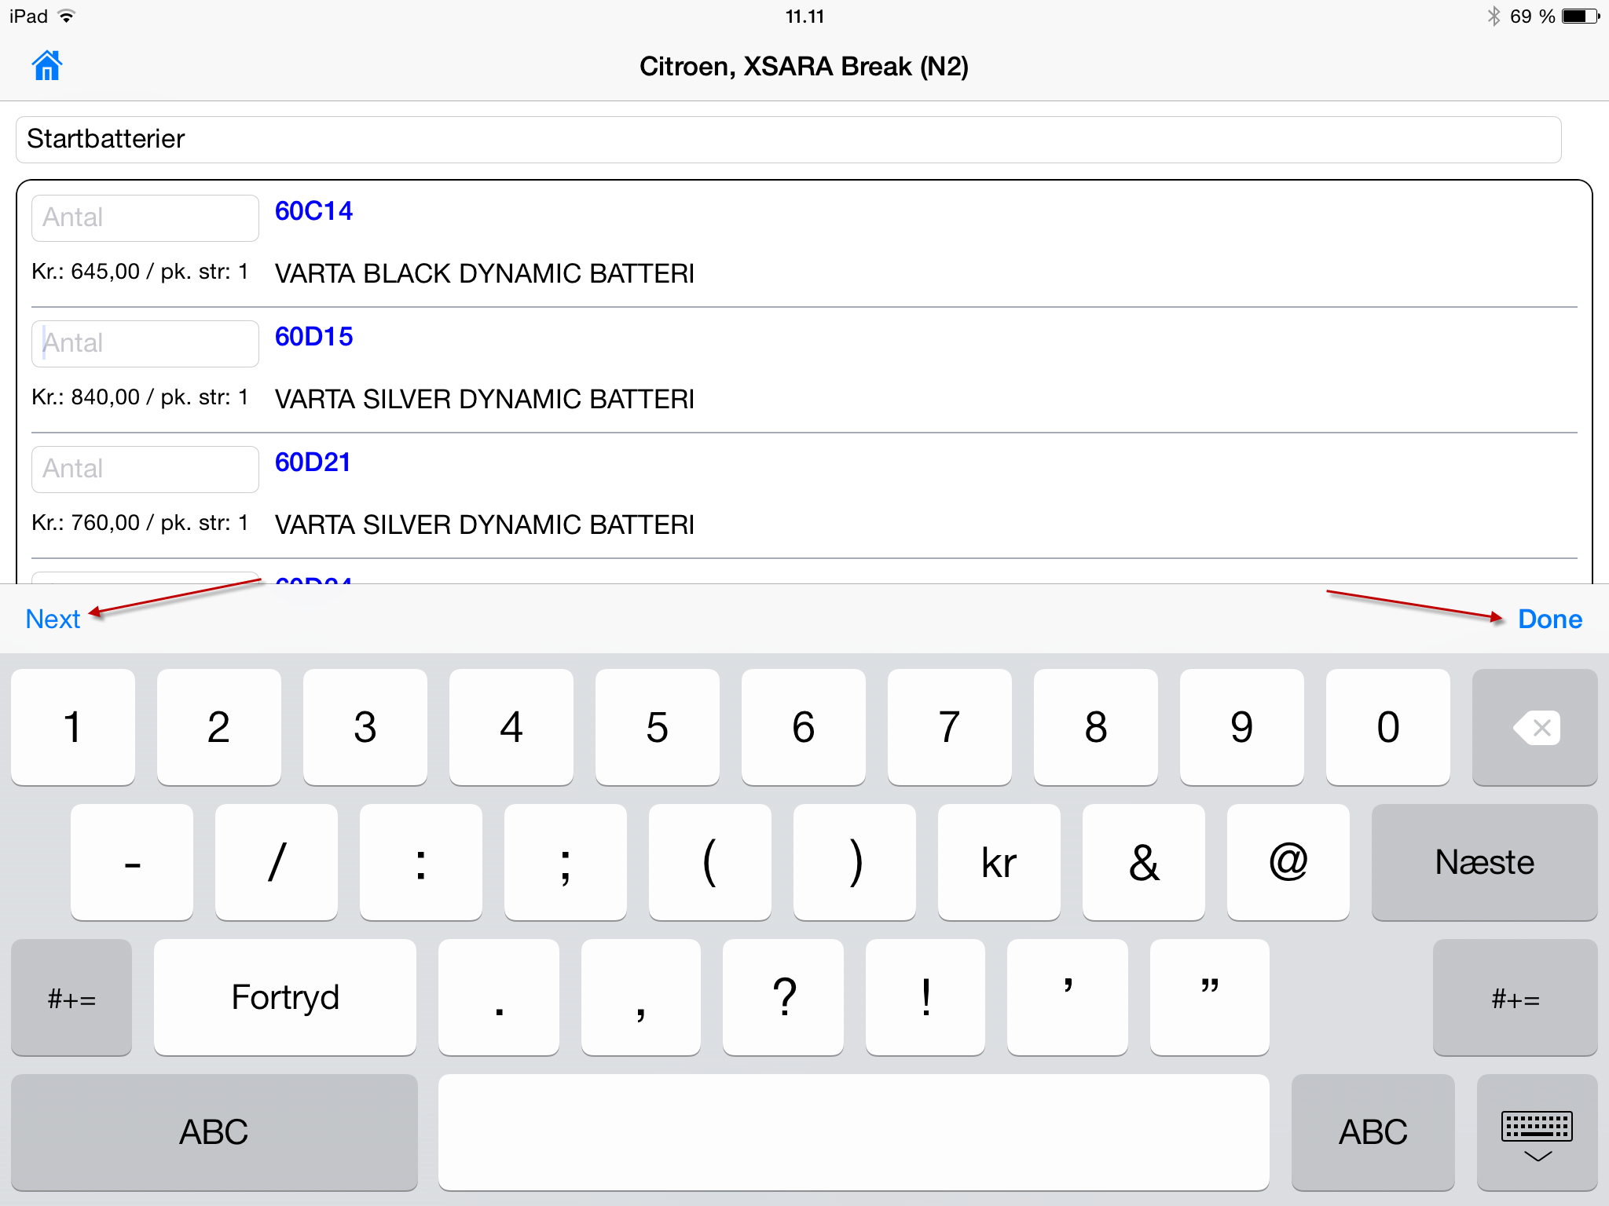
Task: Open the 60D15 product link
Action: tap(313, 337)
